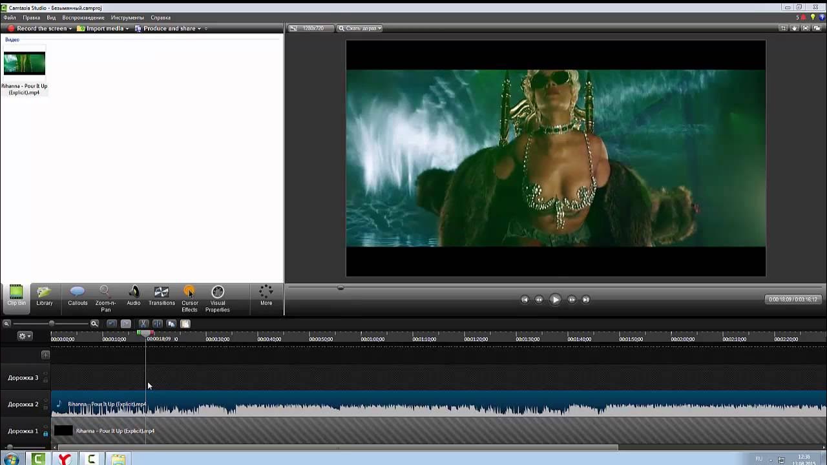Open the Вид menu
Image resolution: width=827 pixels, height=465 pixels.
51,17
